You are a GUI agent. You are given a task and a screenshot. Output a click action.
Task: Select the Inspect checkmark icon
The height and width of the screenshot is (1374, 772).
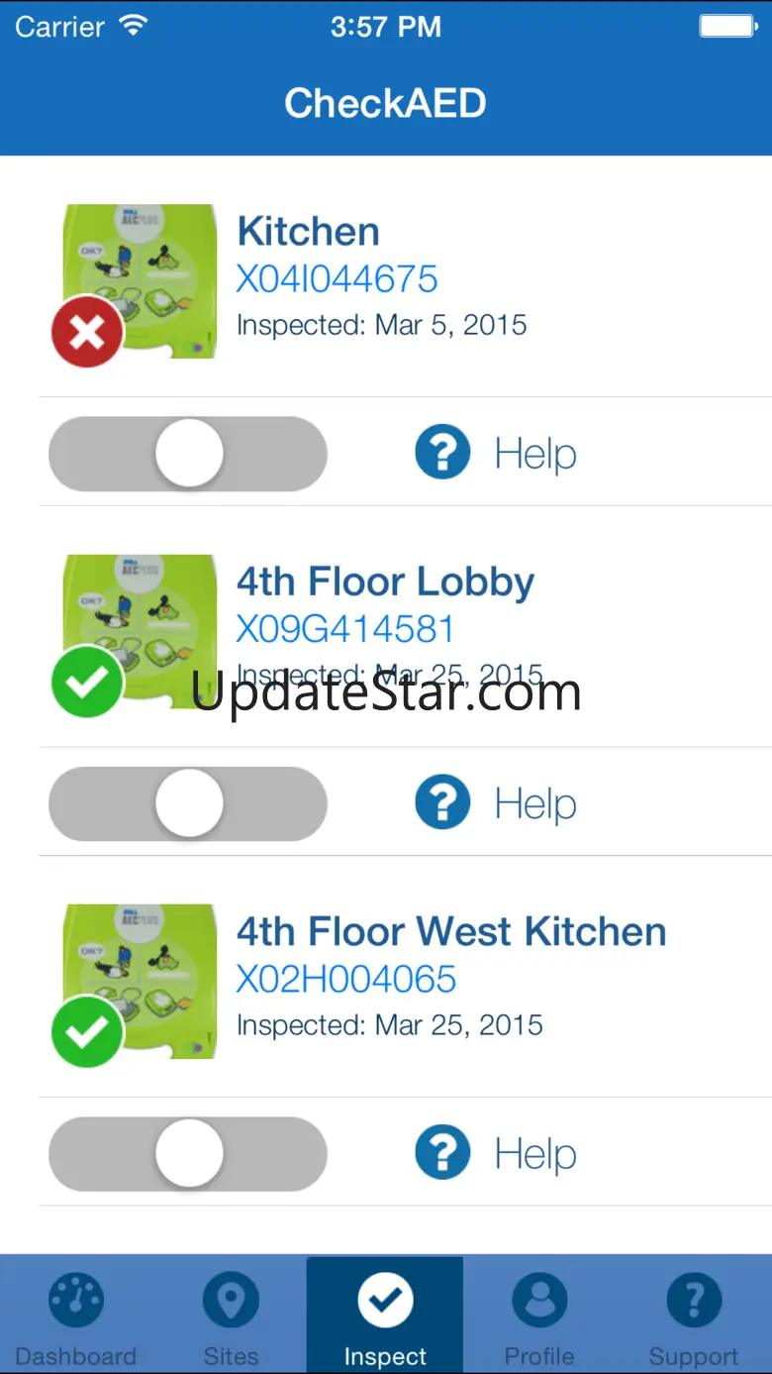[385, 1300]
